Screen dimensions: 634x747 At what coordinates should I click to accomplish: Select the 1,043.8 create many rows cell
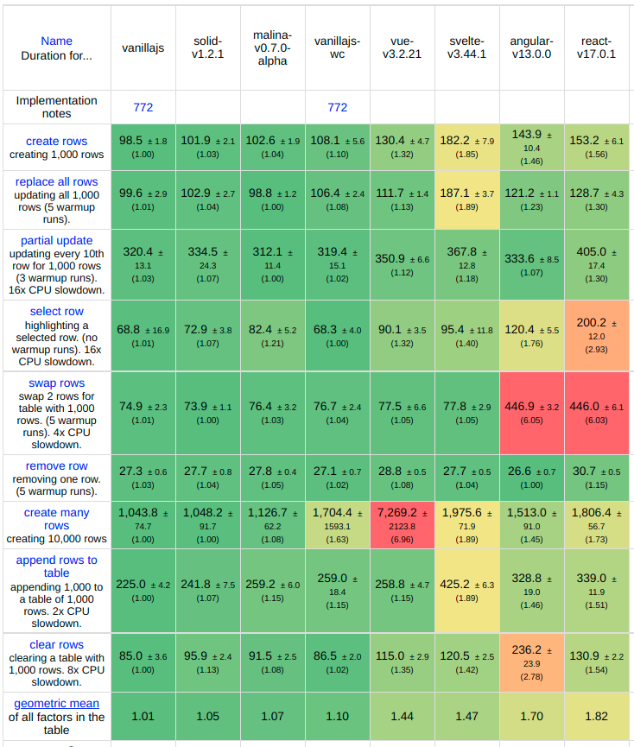[143, 525]
